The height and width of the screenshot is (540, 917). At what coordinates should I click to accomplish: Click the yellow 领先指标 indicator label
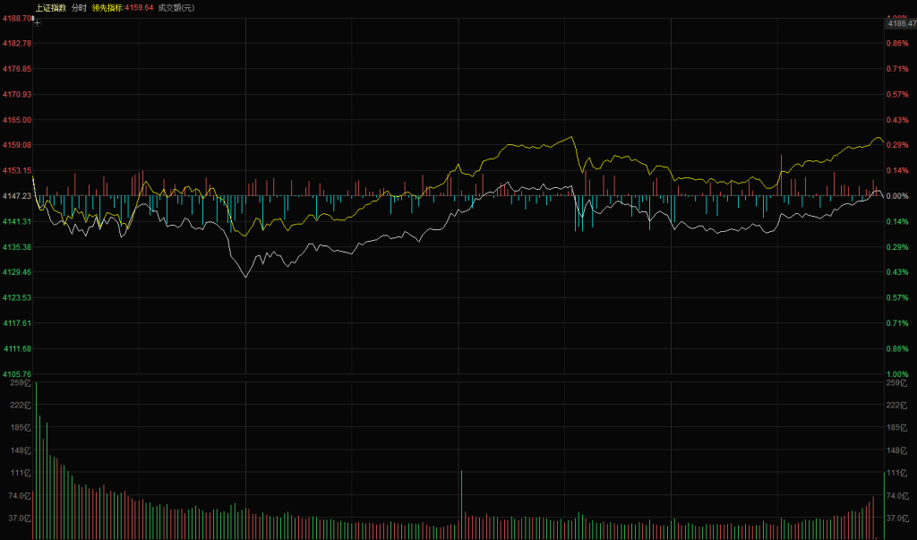tap(107, 7)
